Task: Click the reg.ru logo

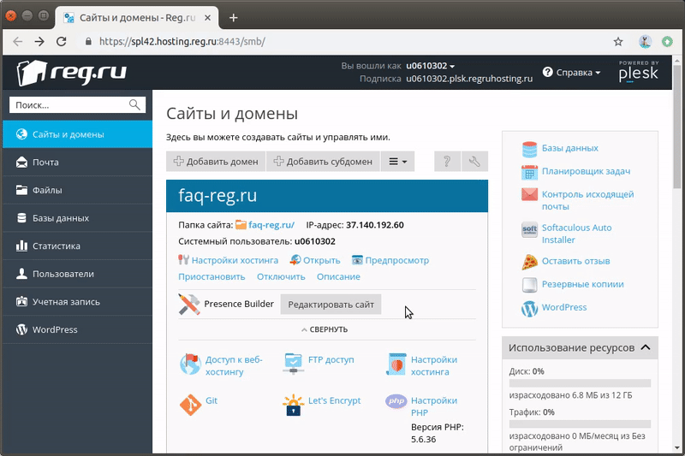Action: [72, 73]
